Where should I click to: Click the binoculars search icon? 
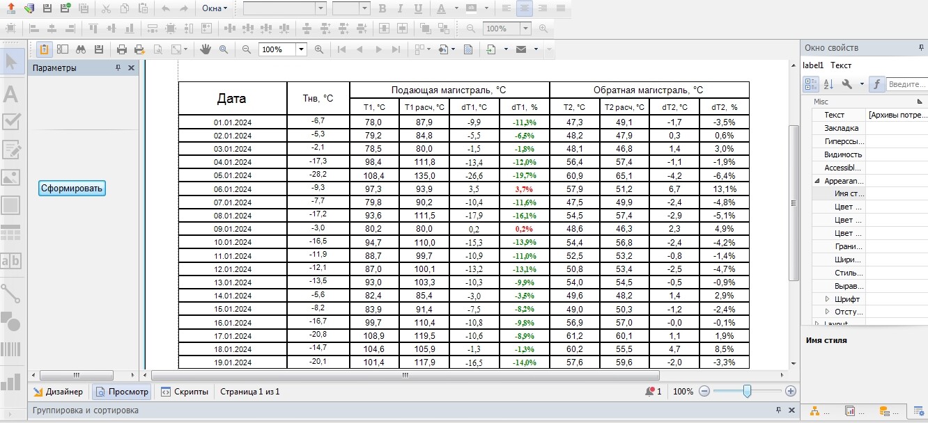[81, 49]
